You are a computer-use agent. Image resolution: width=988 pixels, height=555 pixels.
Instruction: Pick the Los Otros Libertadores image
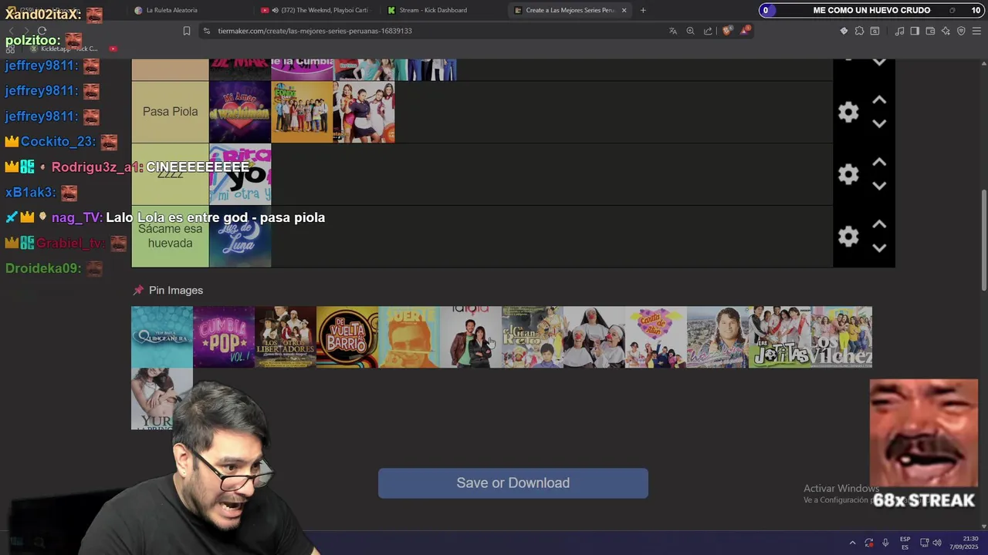pyautogui.click(x=286, y=337)
